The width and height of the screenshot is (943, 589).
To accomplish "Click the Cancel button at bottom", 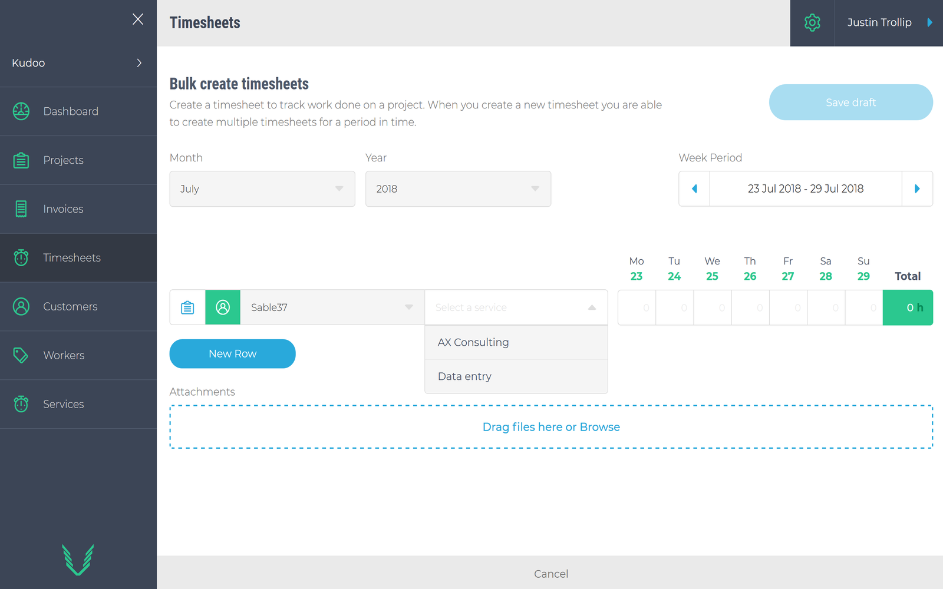I will 551,574.
